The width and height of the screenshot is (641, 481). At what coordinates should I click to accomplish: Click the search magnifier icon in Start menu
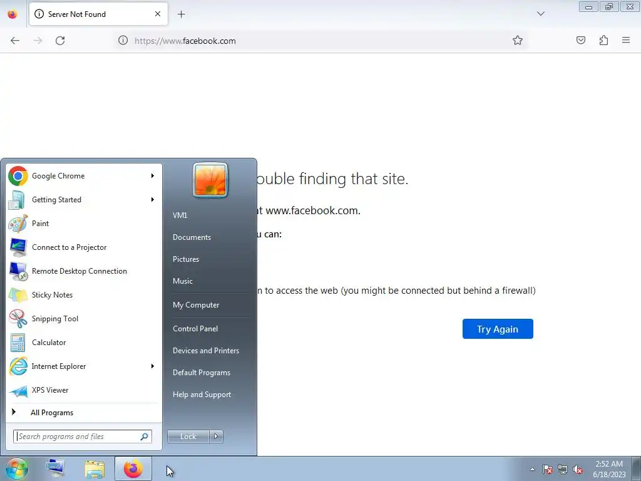point(145,437)
